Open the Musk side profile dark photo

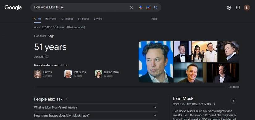tap(228, 51)
